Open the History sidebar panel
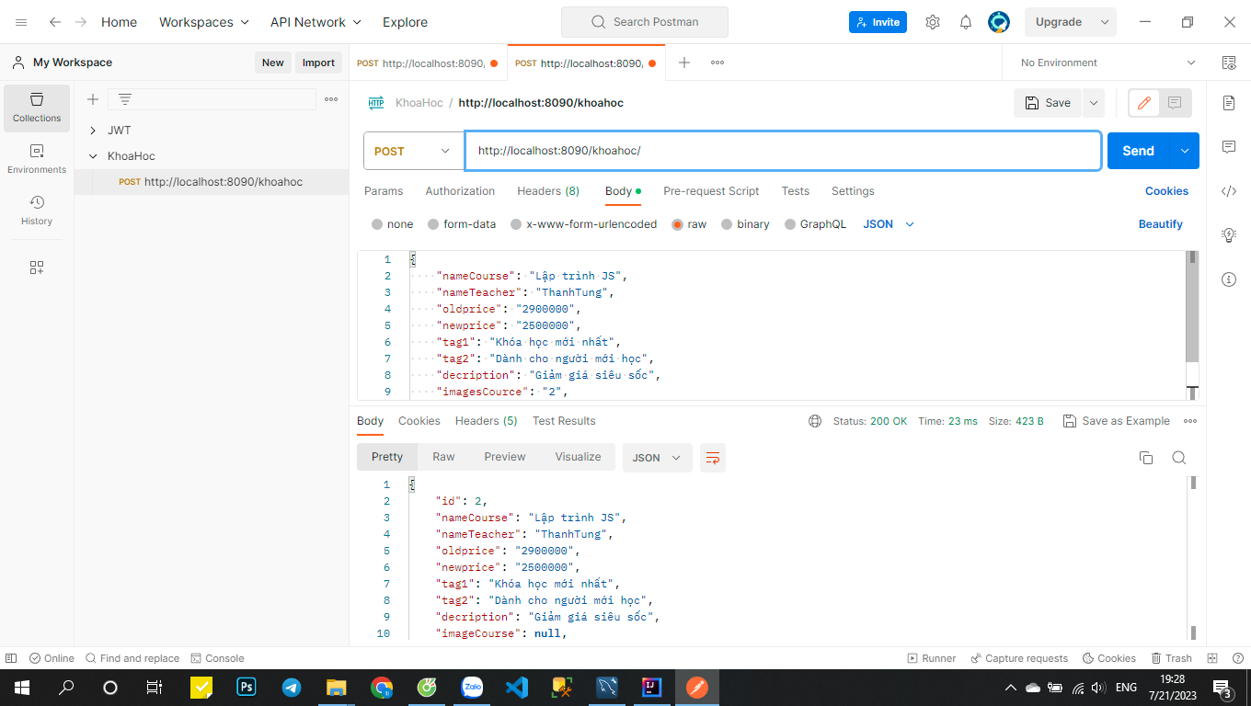 coord(37,209)
